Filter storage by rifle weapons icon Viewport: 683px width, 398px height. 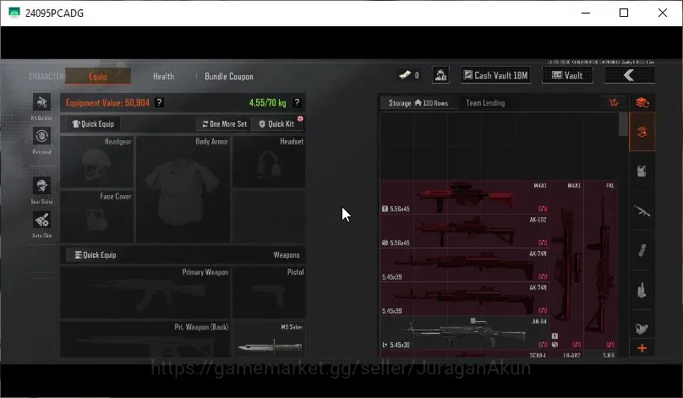(642, 211)
